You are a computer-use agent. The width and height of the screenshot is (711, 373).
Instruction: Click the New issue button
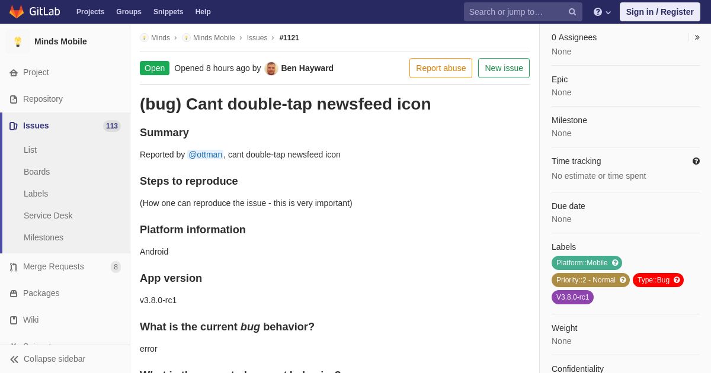pyautogui.click(x=504, y=68)
